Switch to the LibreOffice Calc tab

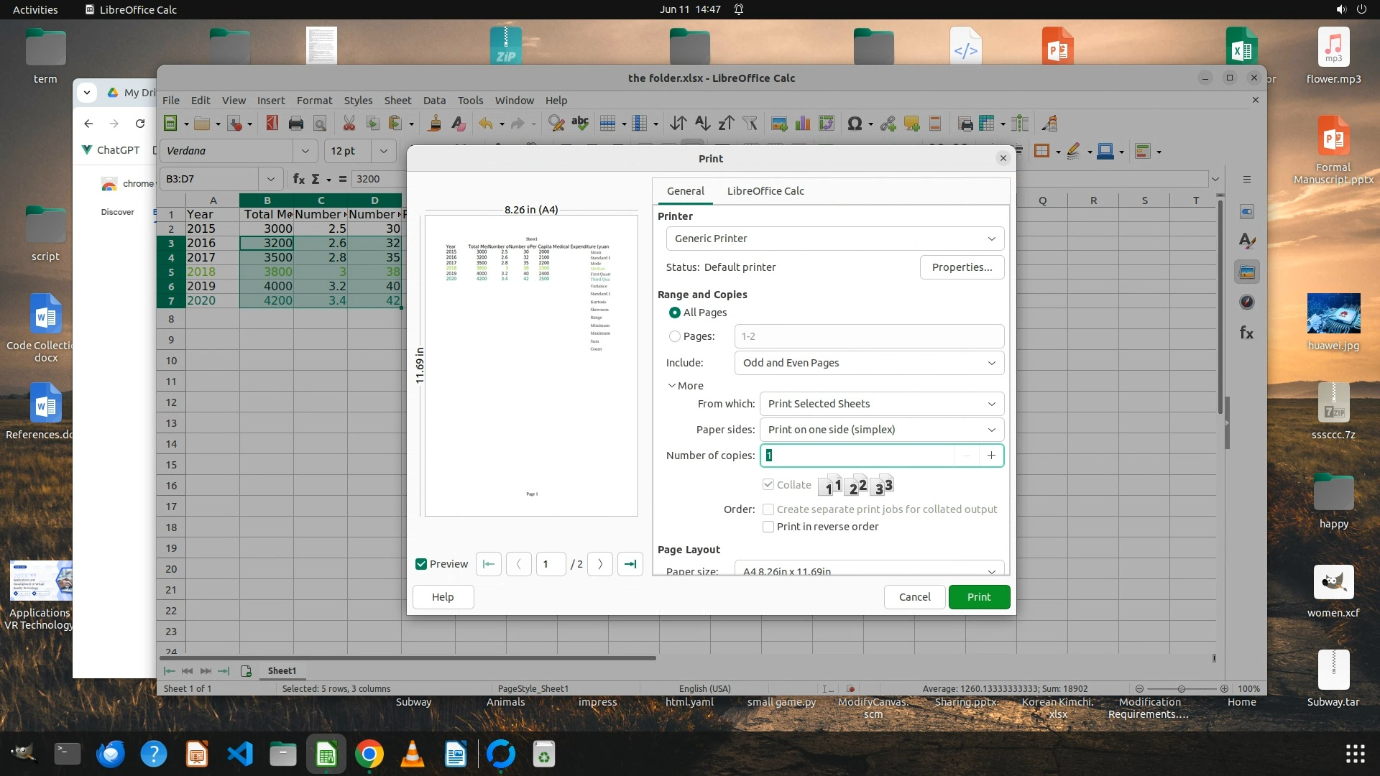click(765, 191)
